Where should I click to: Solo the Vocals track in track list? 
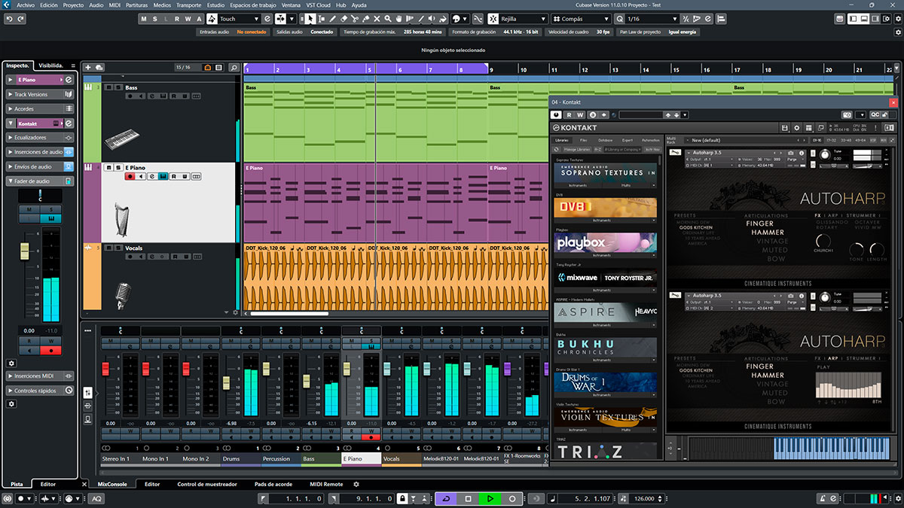[x=117, y=248]
